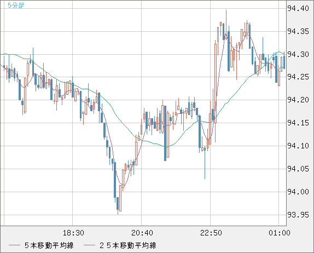Click the highest candle wick near 94.40
Screen dimensions: 314x253
click(x=226, y=24)
